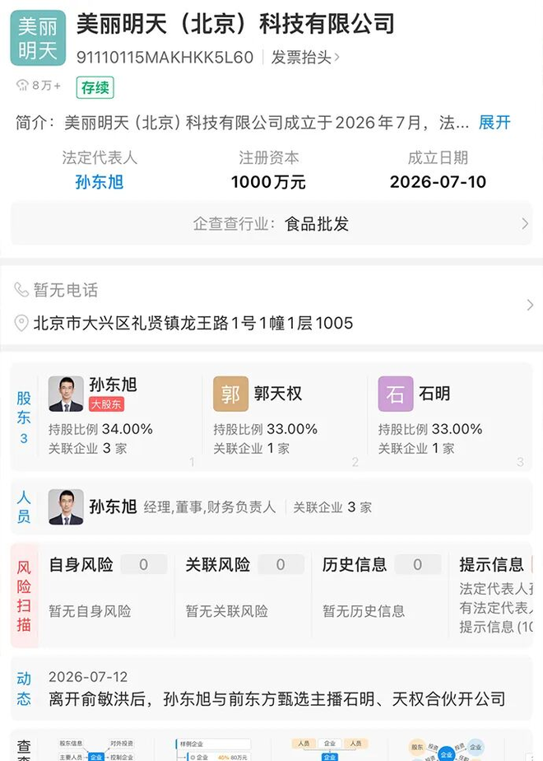Expand contact details chevron beside address

coord(530,305)
